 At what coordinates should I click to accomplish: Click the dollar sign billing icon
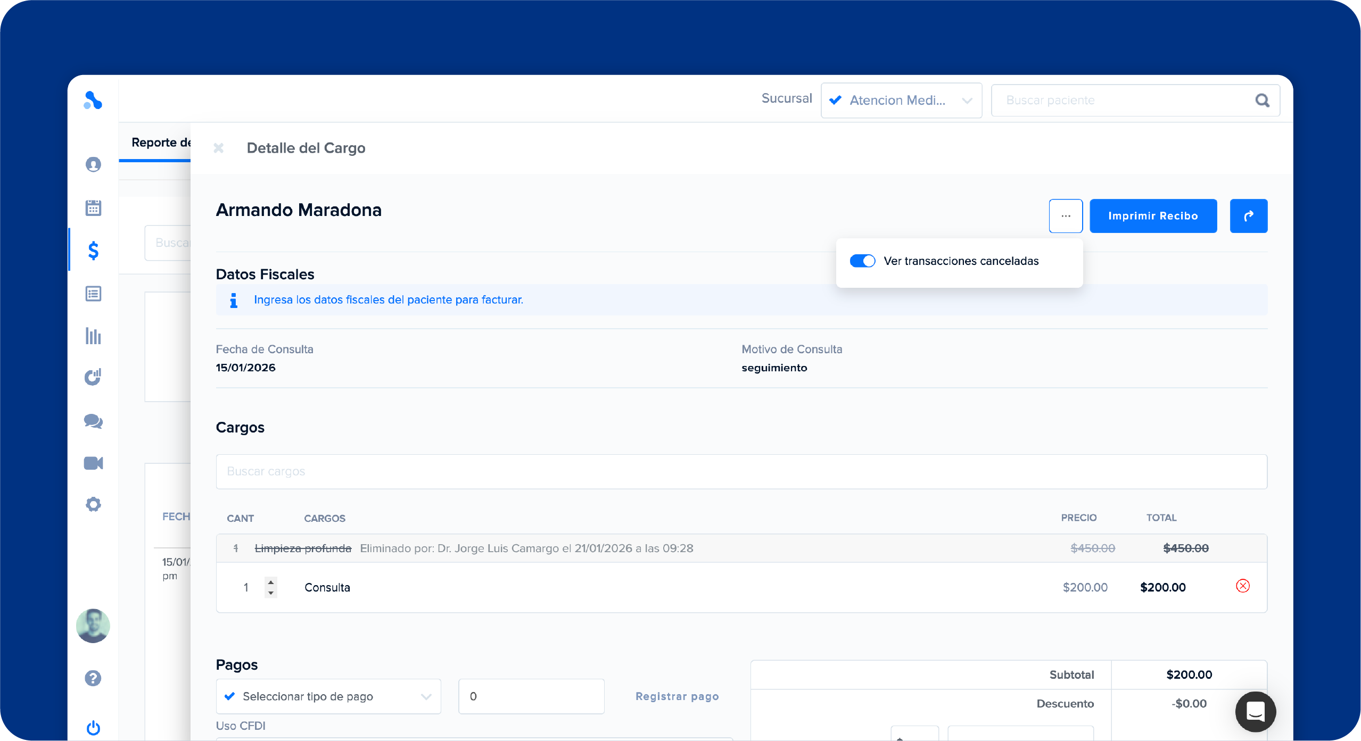pos(93,250)
